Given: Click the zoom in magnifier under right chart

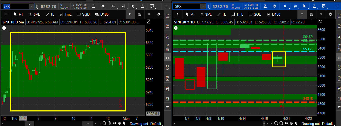Looking at the screenshot, I should point(279,123).
